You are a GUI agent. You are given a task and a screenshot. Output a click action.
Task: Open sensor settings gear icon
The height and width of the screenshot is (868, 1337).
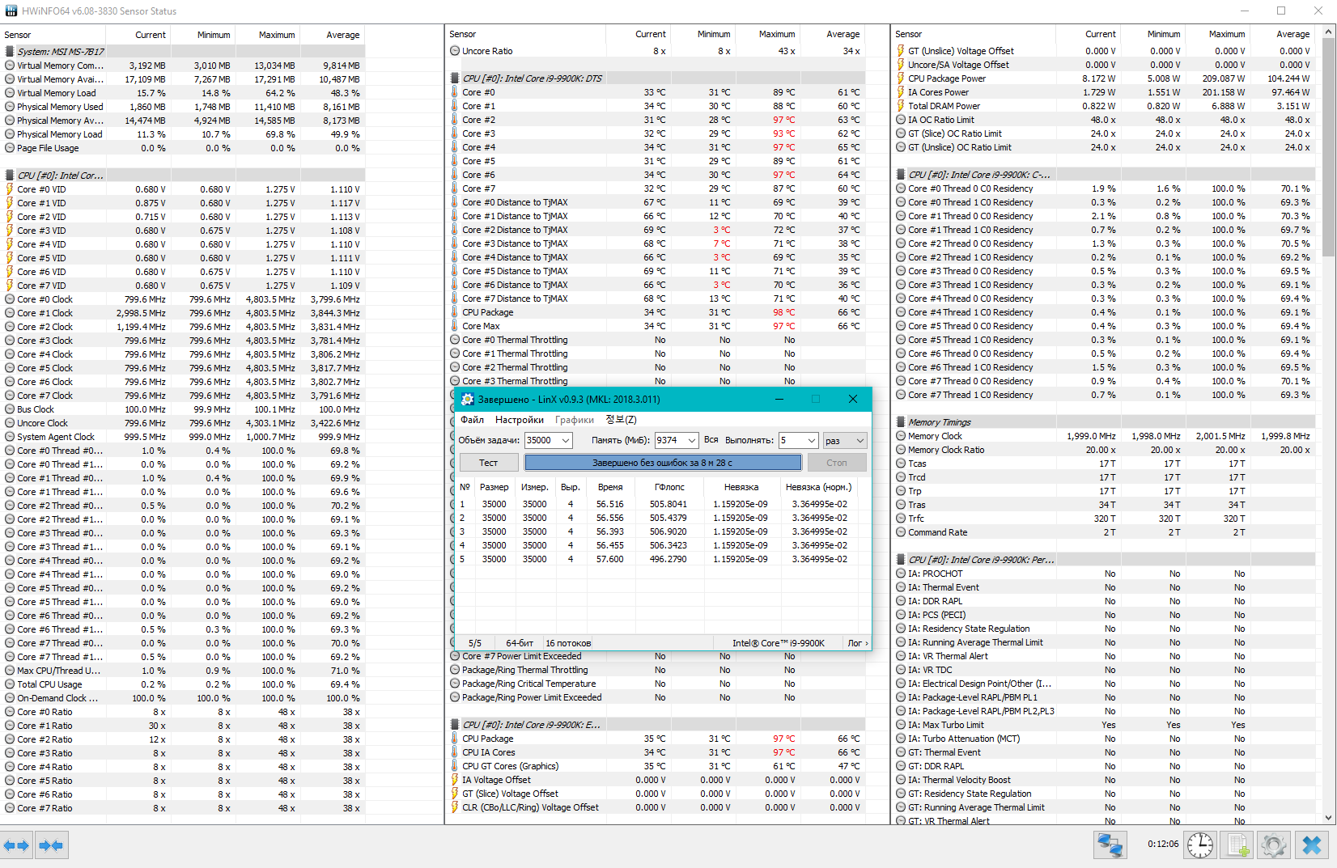[x=1274, y=845]
